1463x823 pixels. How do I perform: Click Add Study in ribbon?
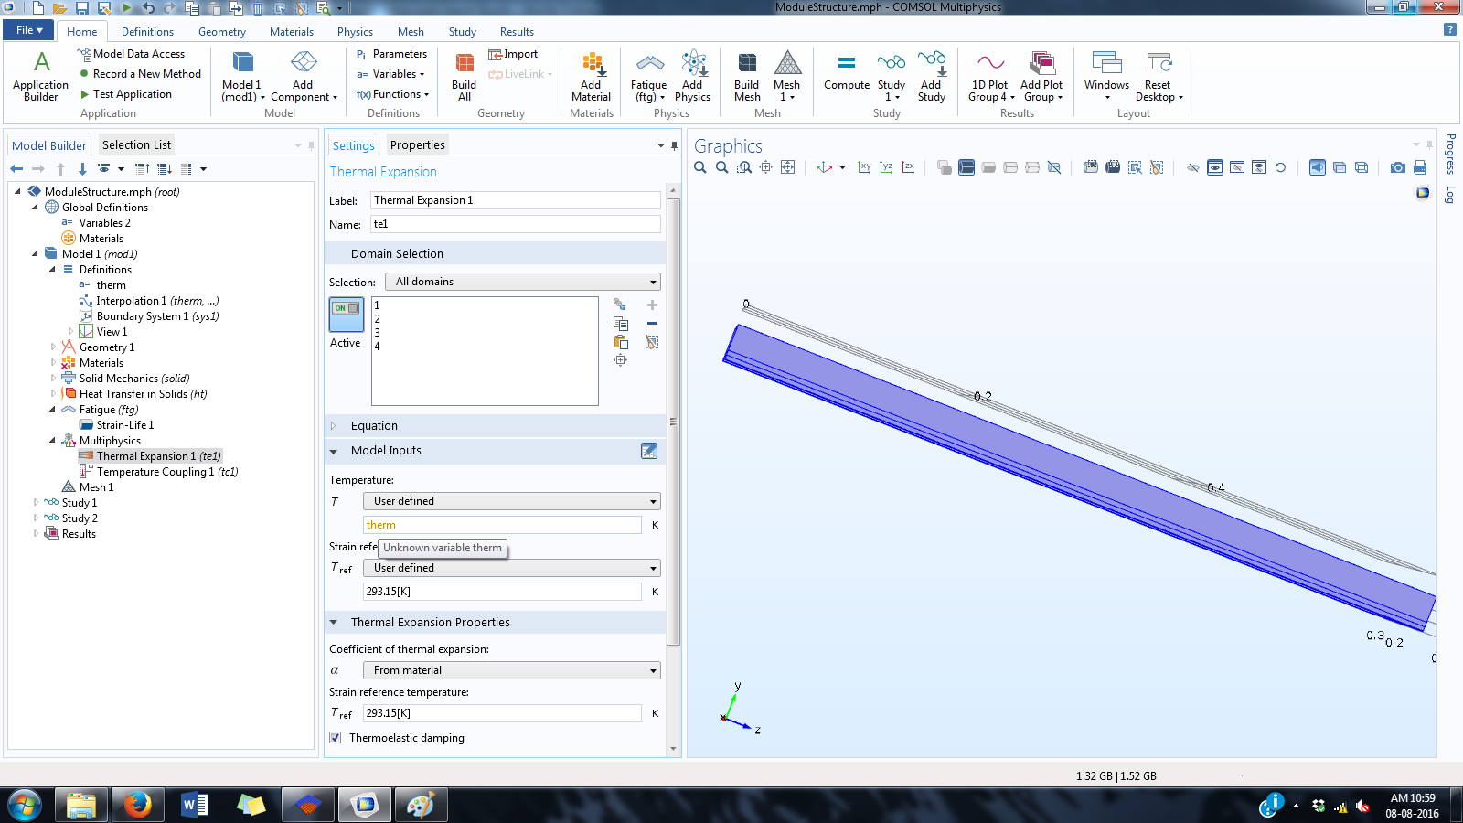pyautogui.click(x=931, y=75)
